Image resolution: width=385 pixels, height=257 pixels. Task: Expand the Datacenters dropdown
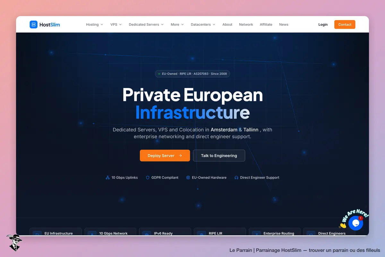203,24
